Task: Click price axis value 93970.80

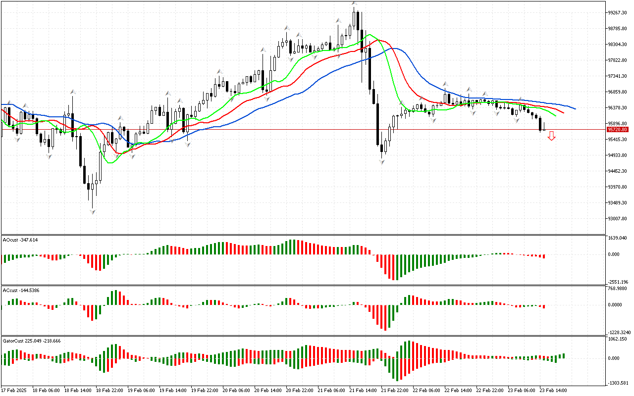Action: point(618,187)
